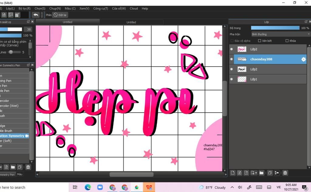
Task: Open Zoom from the taskbar
Action: [x=100, y=187]
